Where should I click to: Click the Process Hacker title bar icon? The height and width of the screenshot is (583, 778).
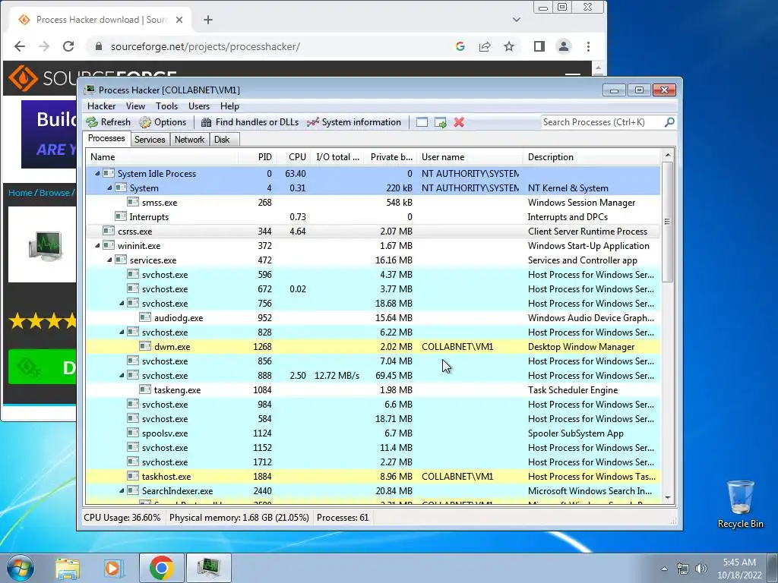(90, 90)
